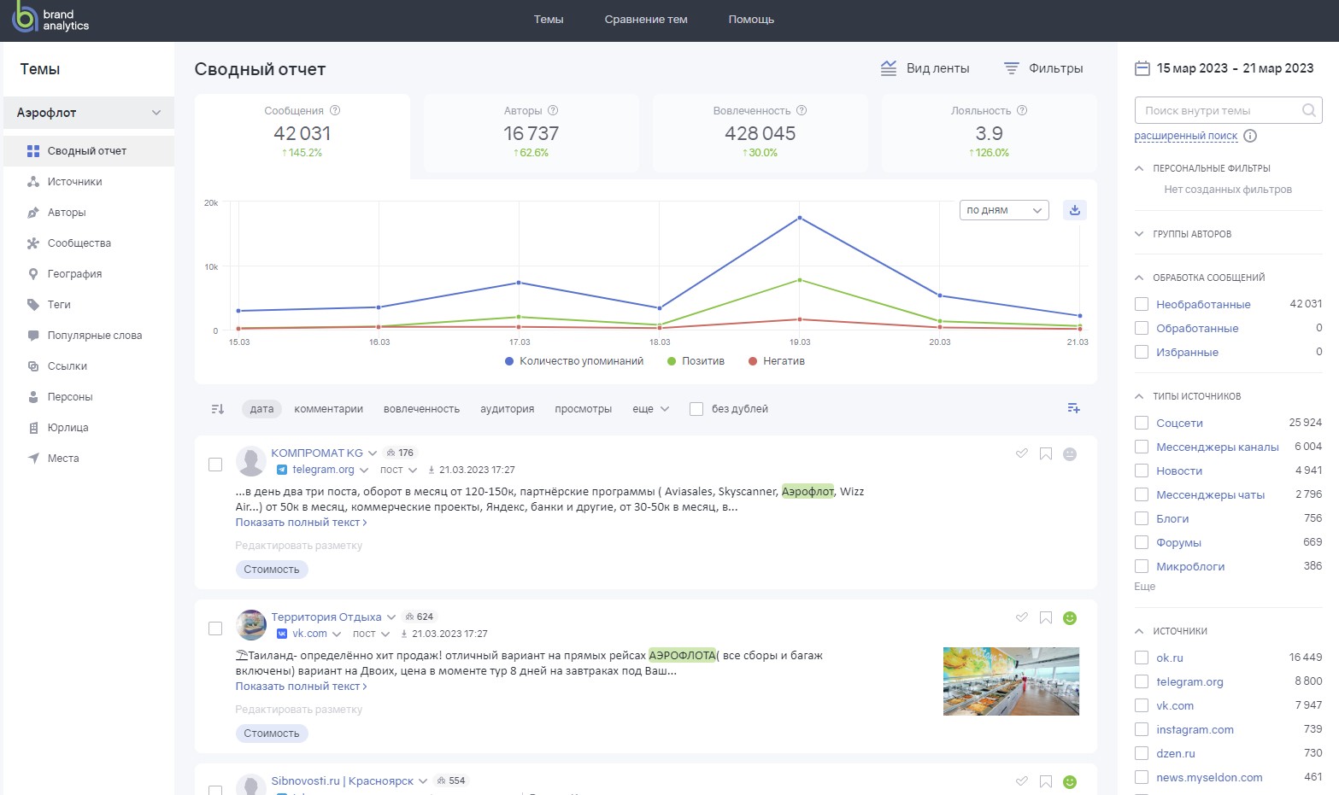
Task: Click the chart download icon
Action: (x=1074, y=209)
